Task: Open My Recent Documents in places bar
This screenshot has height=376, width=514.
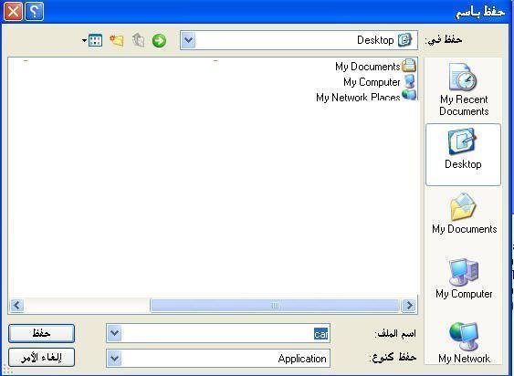Action: 464,89
